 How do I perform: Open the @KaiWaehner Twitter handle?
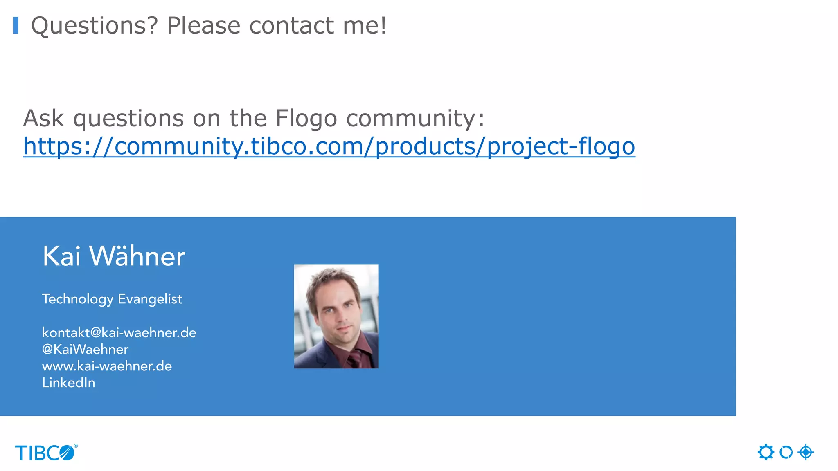pyautogui.click(x=85, y=350)
